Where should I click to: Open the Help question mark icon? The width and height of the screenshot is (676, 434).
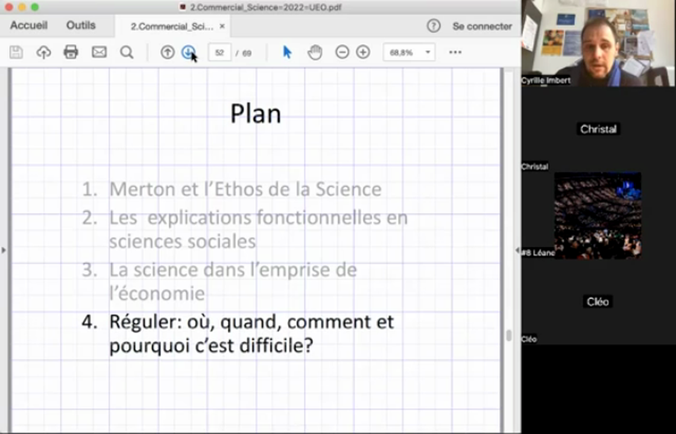(434, 26)
